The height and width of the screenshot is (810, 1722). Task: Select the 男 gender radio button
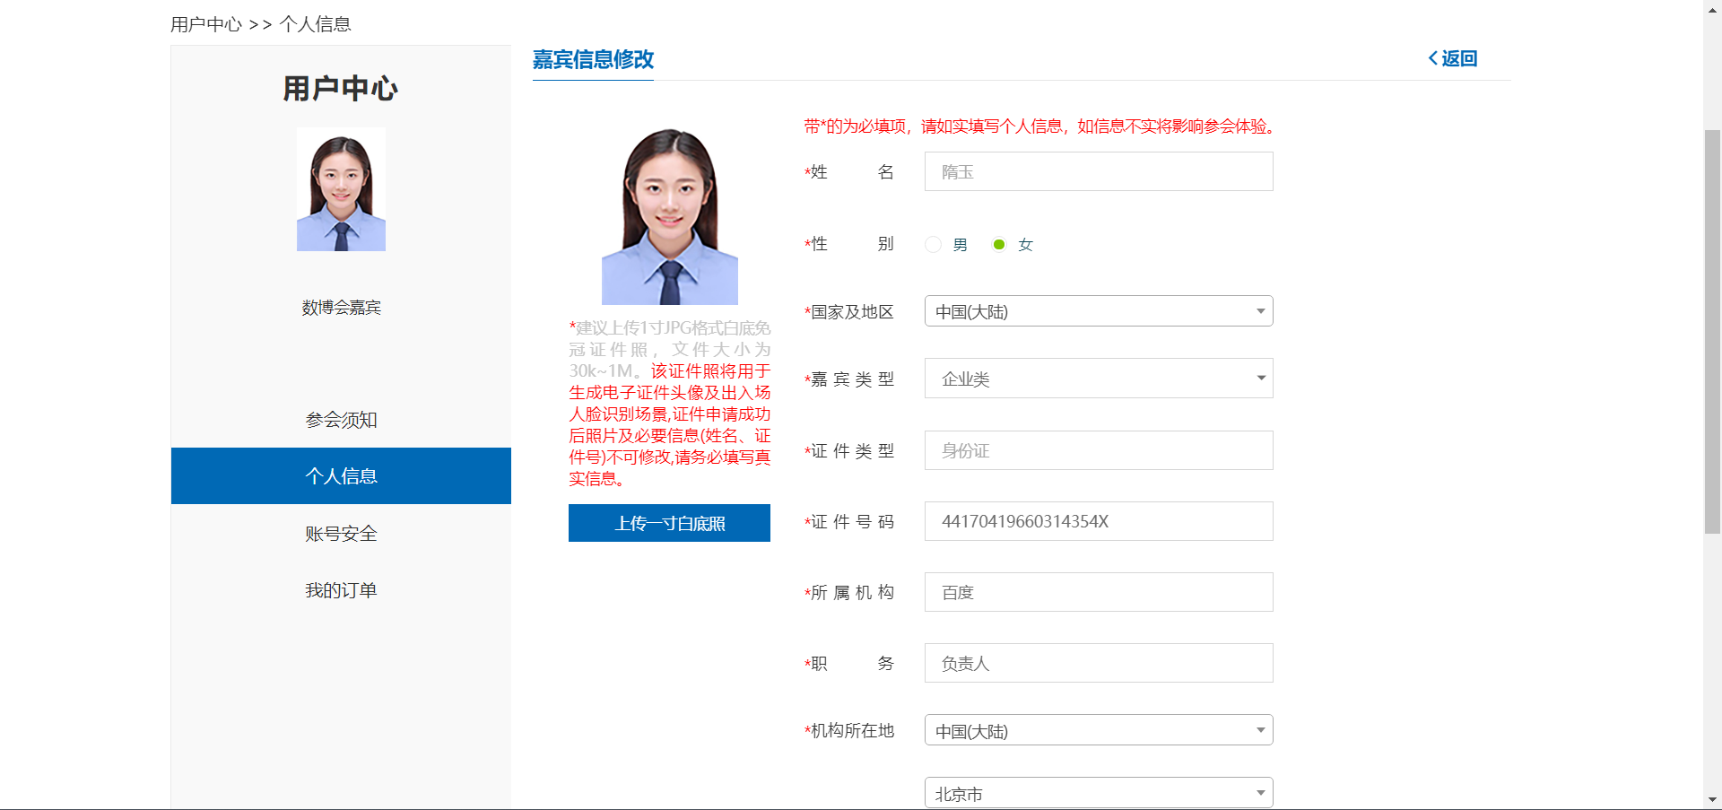[x=933, y=245]
